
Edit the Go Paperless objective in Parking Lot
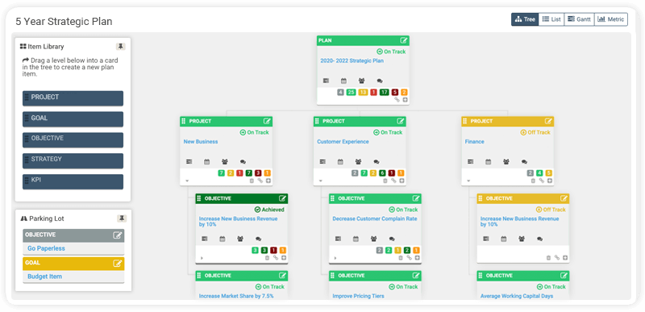[117, 235]
